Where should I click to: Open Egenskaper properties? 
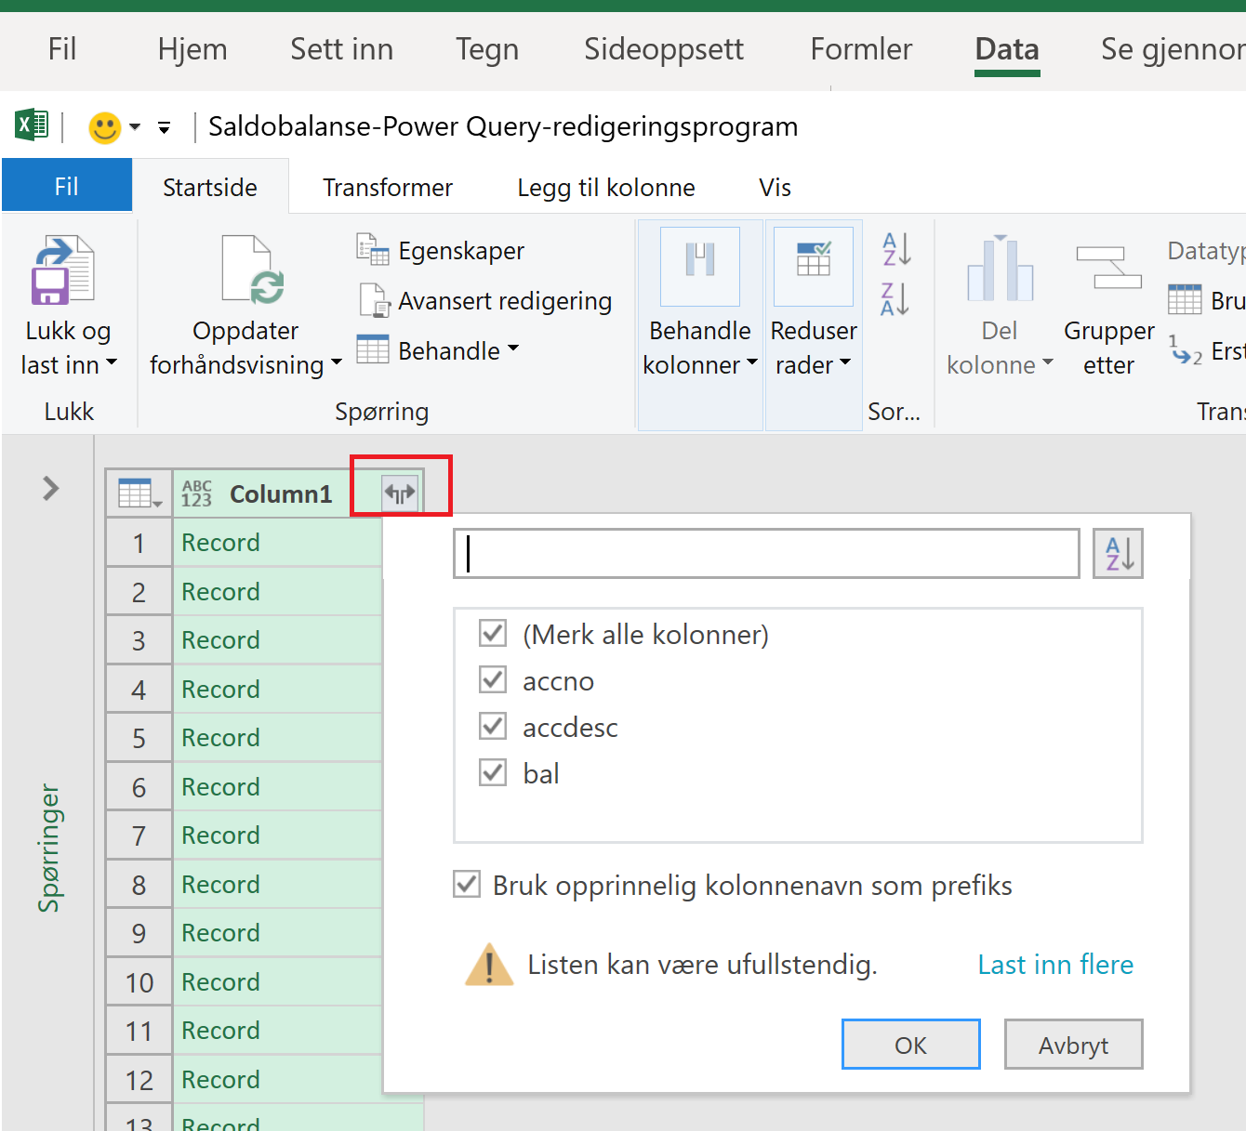tap(441, 251)
